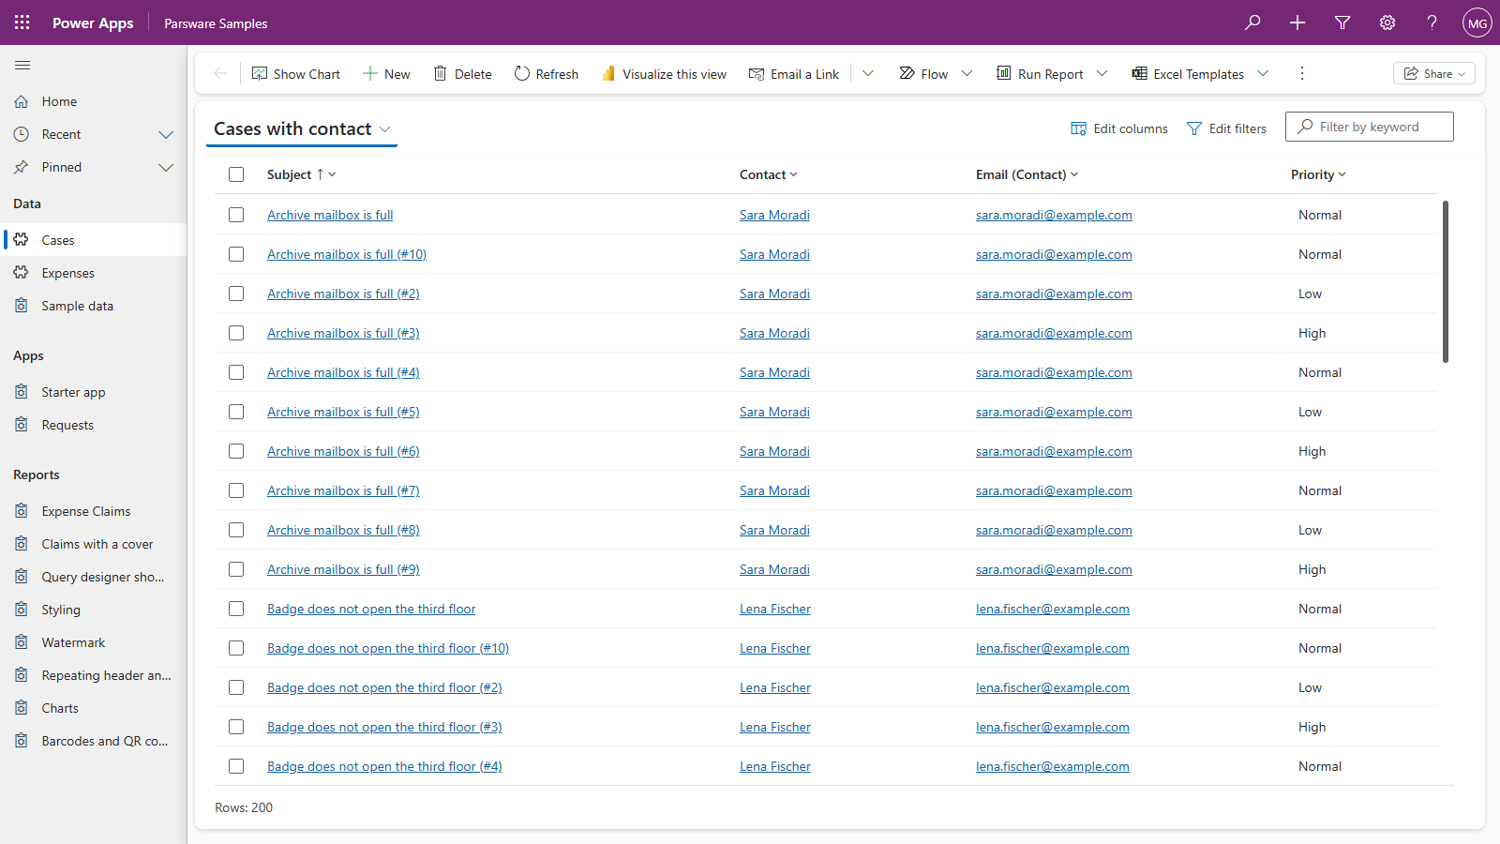Viewport: 1500px width, 844px height.
Task: Open the settings gear icon
Action: point(1387,23)
